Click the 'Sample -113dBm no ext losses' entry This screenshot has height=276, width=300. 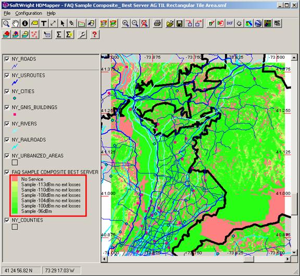(x=51, y=184)
